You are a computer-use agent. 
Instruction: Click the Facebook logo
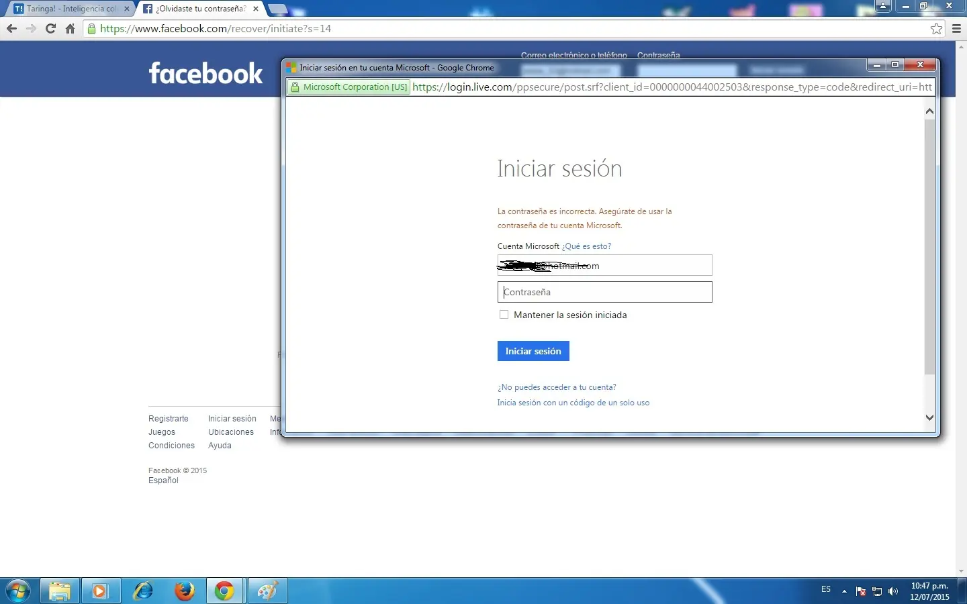pos(205,73)
